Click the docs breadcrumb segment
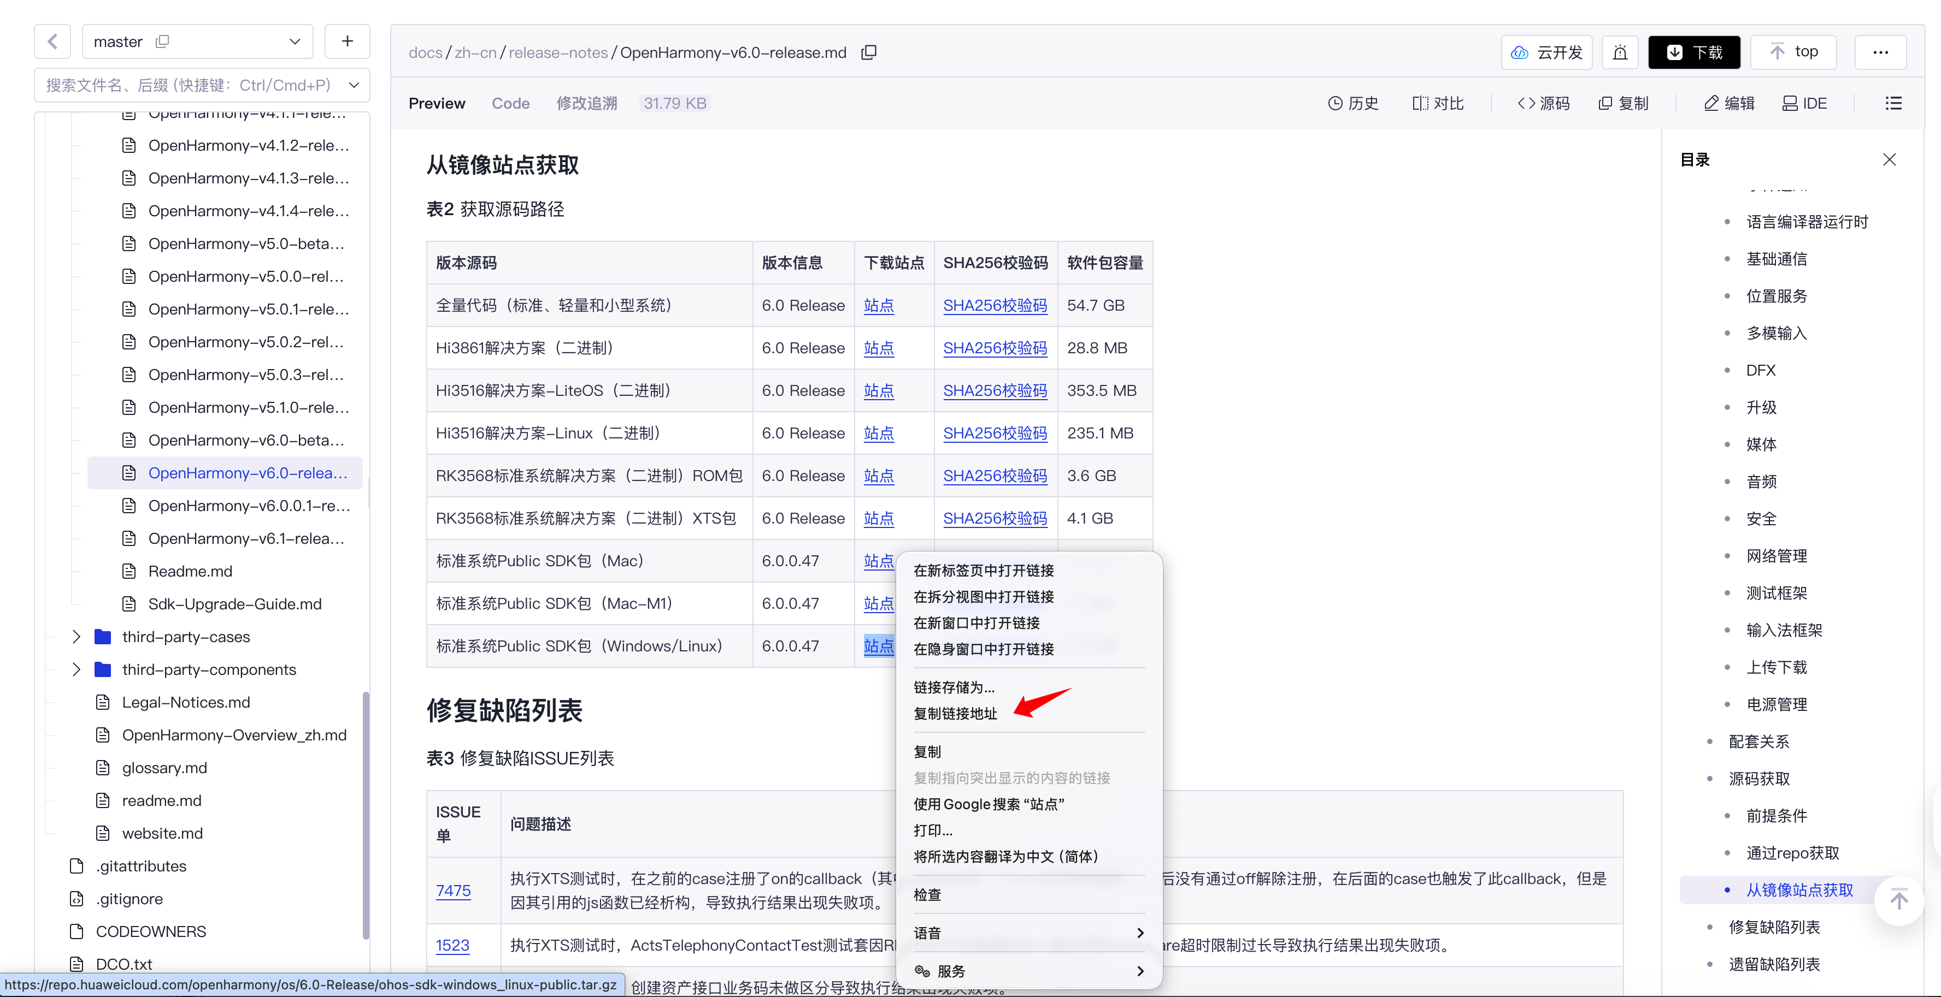1941x997 pixels. [426, 53]
